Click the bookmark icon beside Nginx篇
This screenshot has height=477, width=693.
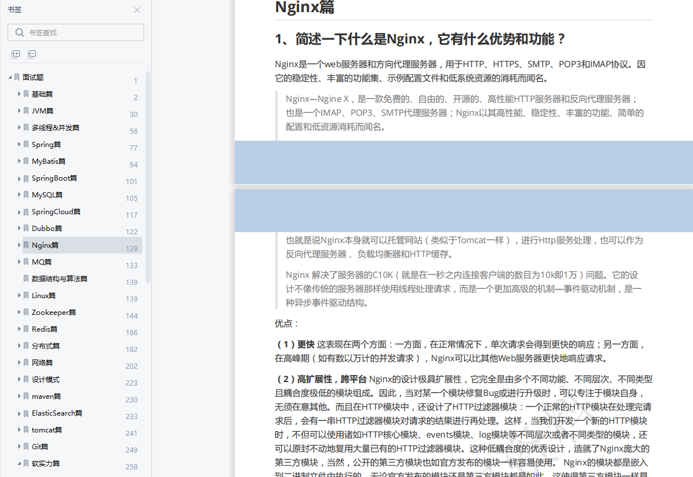tap(26, 245)
